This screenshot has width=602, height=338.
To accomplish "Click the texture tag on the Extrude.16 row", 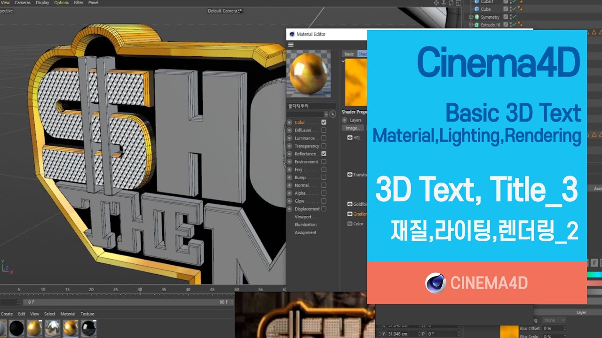I will 521,25.
